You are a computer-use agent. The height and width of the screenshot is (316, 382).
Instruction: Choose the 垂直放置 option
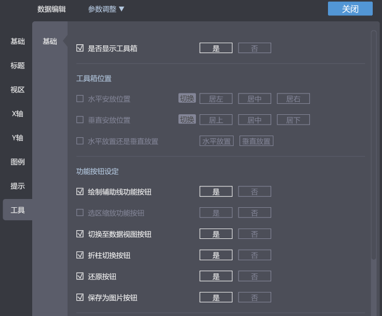[256, 141]
